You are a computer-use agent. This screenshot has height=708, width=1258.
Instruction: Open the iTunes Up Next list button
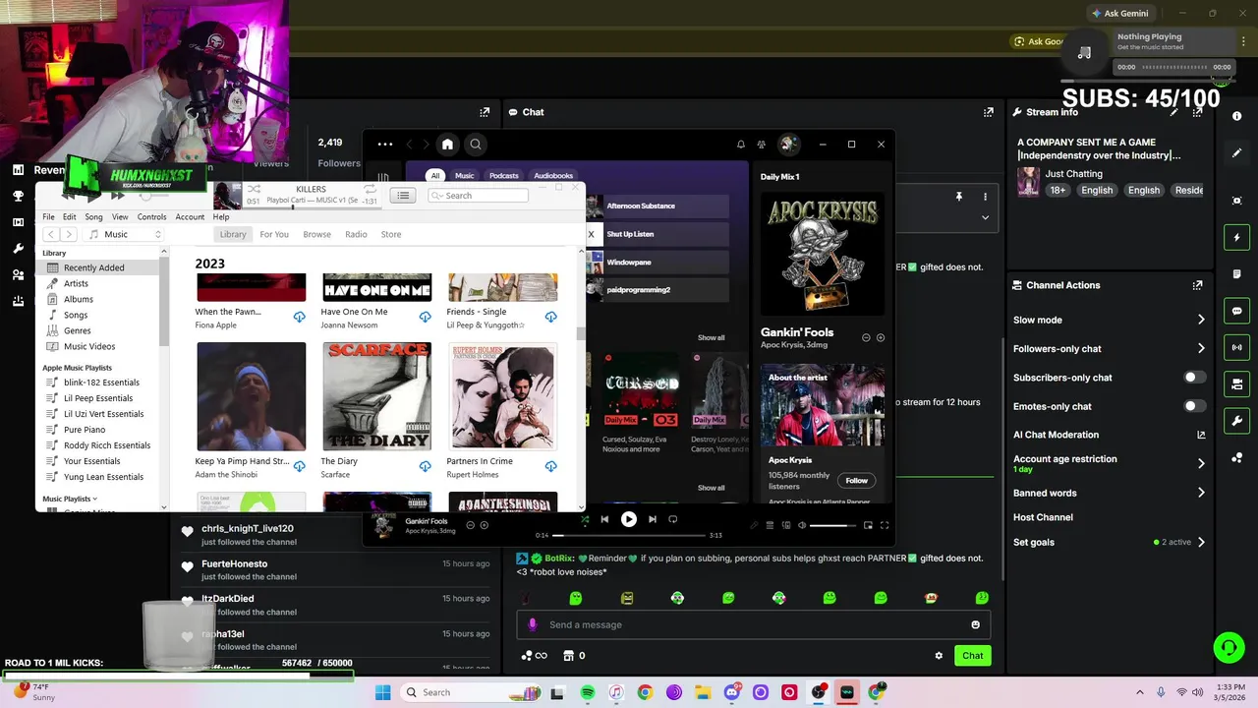(x=403, y=196)
